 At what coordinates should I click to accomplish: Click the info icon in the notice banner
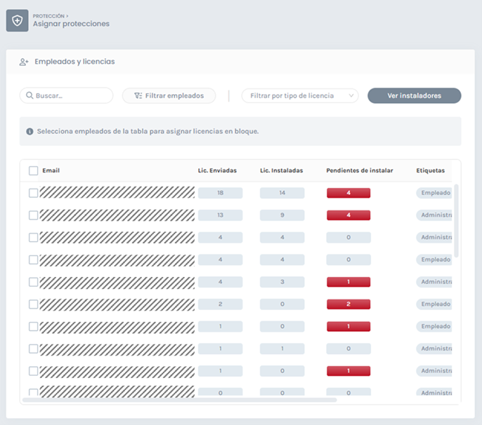click(30, 131)
